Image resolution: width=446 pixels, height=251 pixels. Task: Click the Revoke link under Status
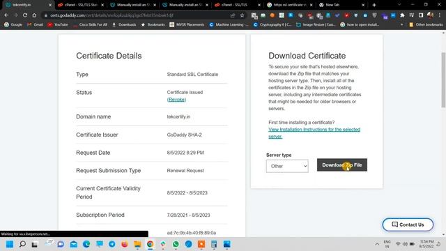(176, 100)
